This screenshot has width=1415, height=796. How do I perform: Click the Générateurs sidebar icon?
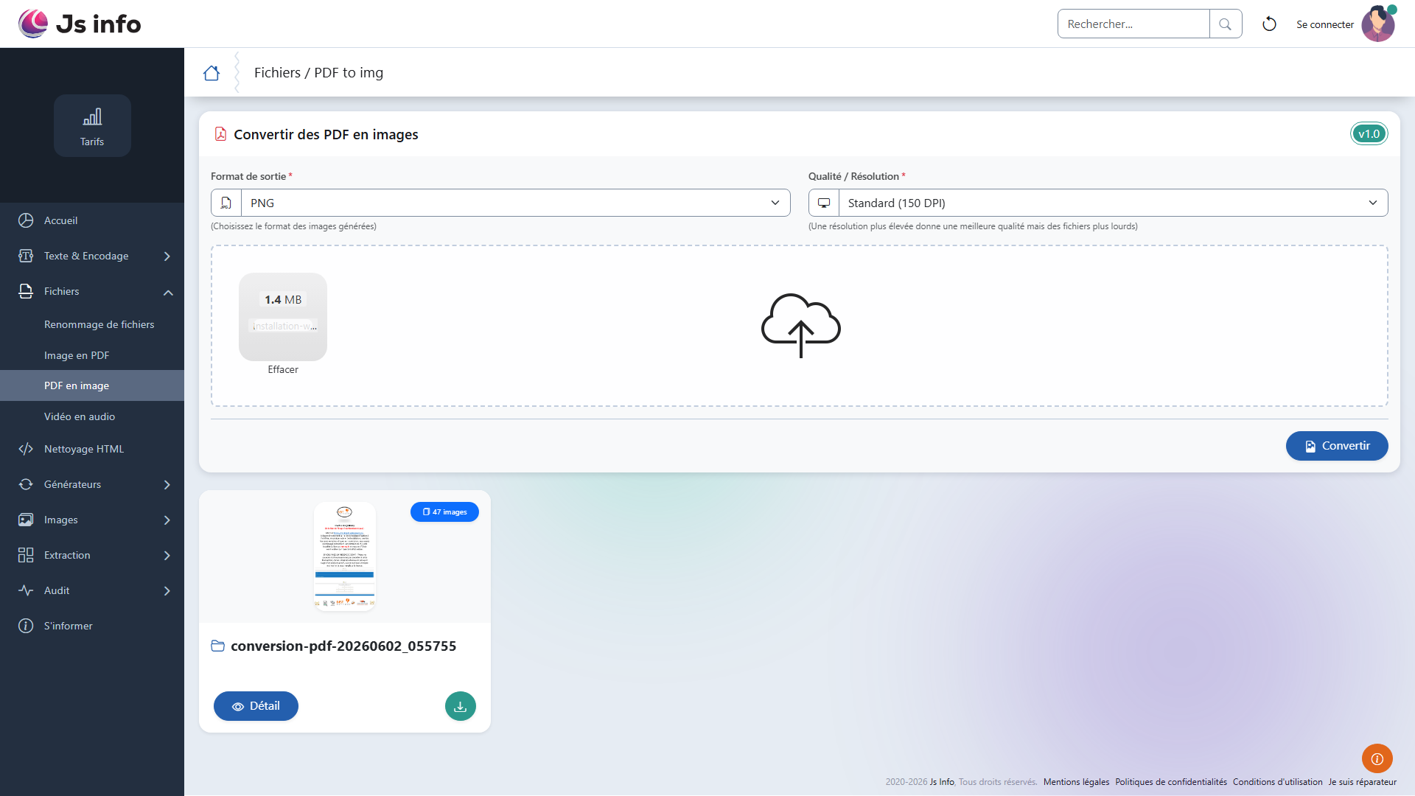[26, 484]
